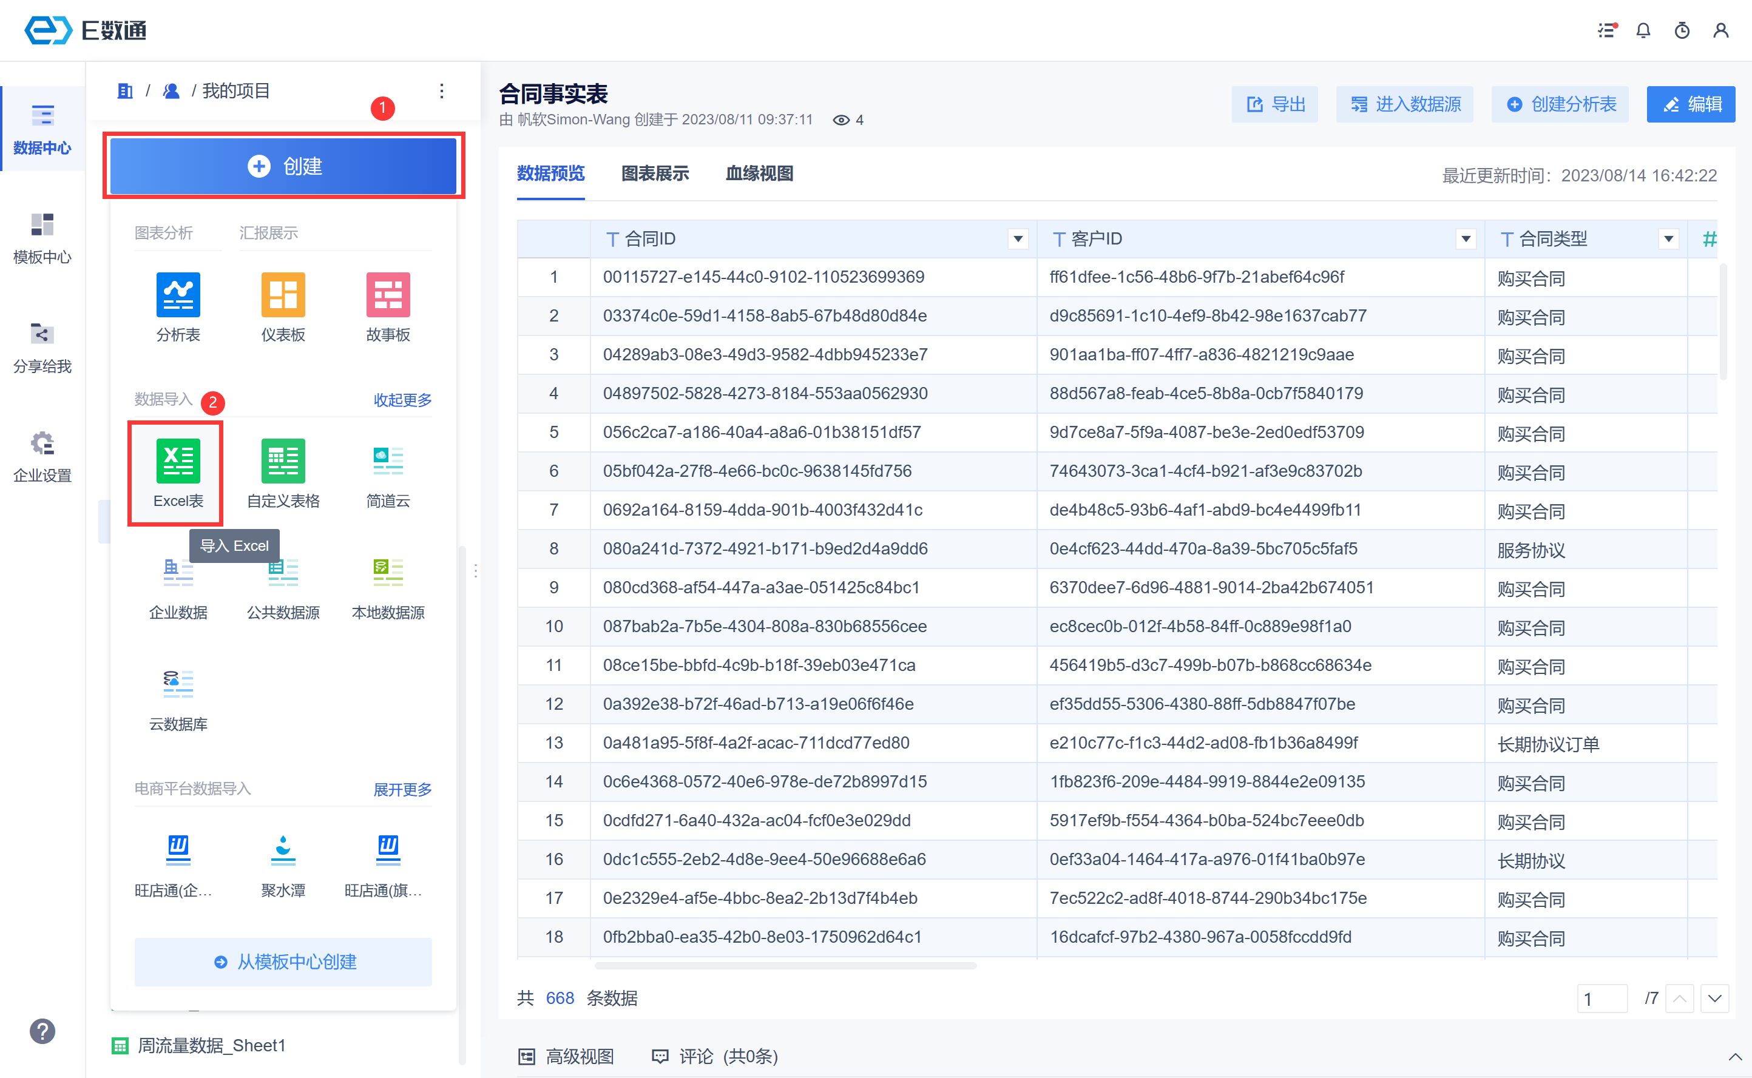Open the 客户ID column dropdown arrow
Screen dimensions: 1752x1078
1466,239
